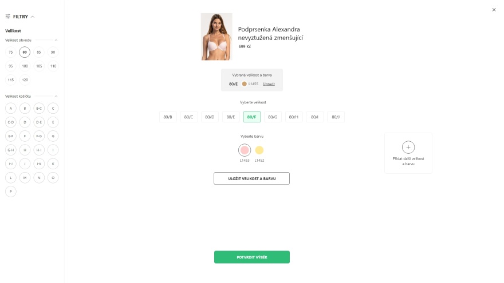Select size 80/F option
Image resolution: width=504 pixels, height=283 pixels.
[x=251, y=117]
